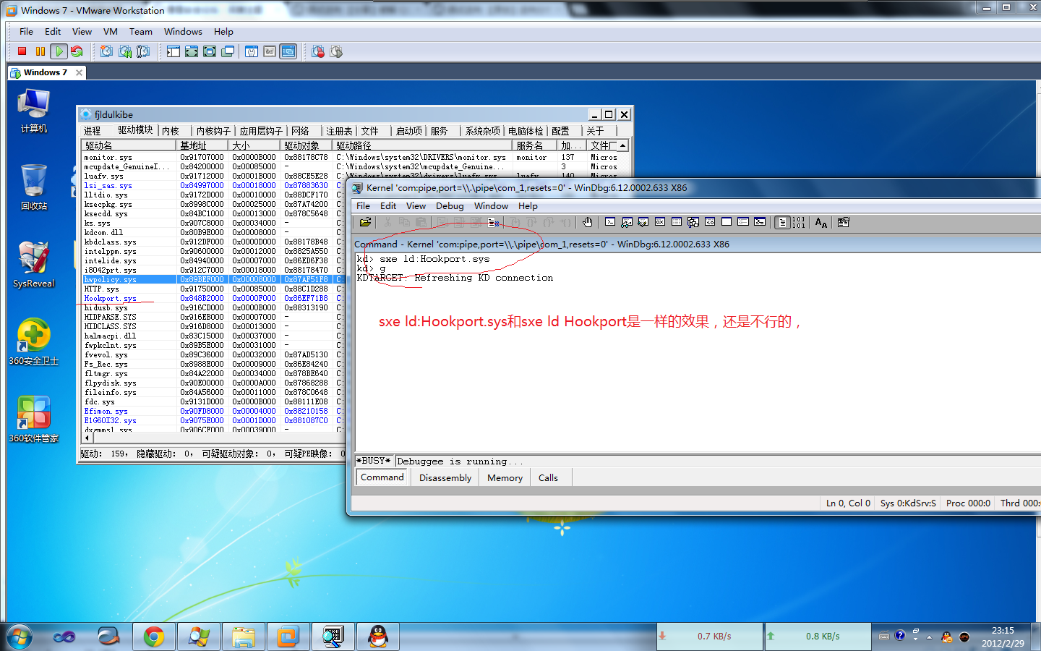
Task: Open the VMware File menu
Action: click(x=27, y=32)
